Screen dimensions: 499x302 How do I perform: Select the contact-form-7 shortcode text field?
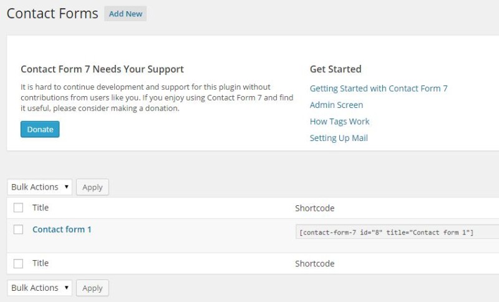pos(397,232)
